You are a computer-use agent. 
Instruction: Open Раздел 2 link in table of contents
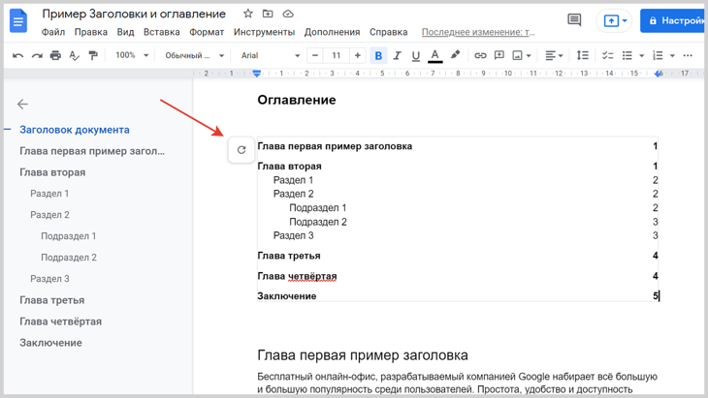tap(294, 194)
